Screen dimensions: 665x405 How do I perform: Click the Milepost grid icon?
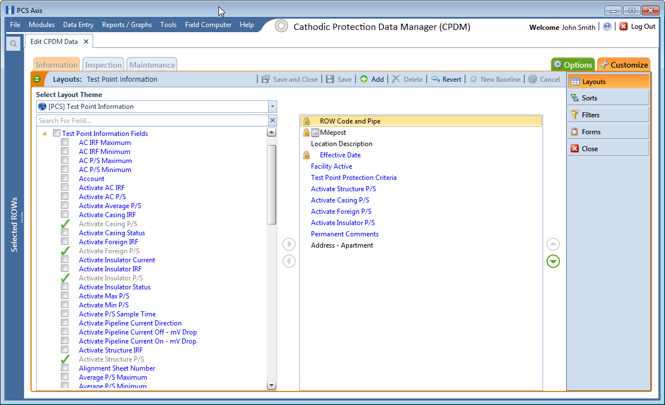tap(315, 133)
